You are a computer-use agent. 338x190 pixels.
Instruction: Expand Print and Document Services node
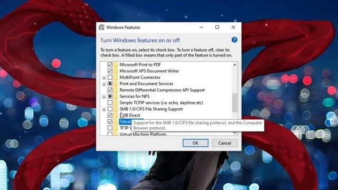[104, 84]
